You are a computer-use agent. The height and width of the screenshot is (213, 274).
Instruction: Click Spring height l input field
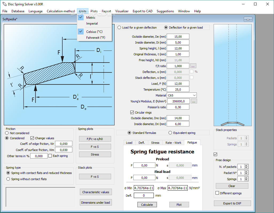pyautogui.click(x=178, y=48)
